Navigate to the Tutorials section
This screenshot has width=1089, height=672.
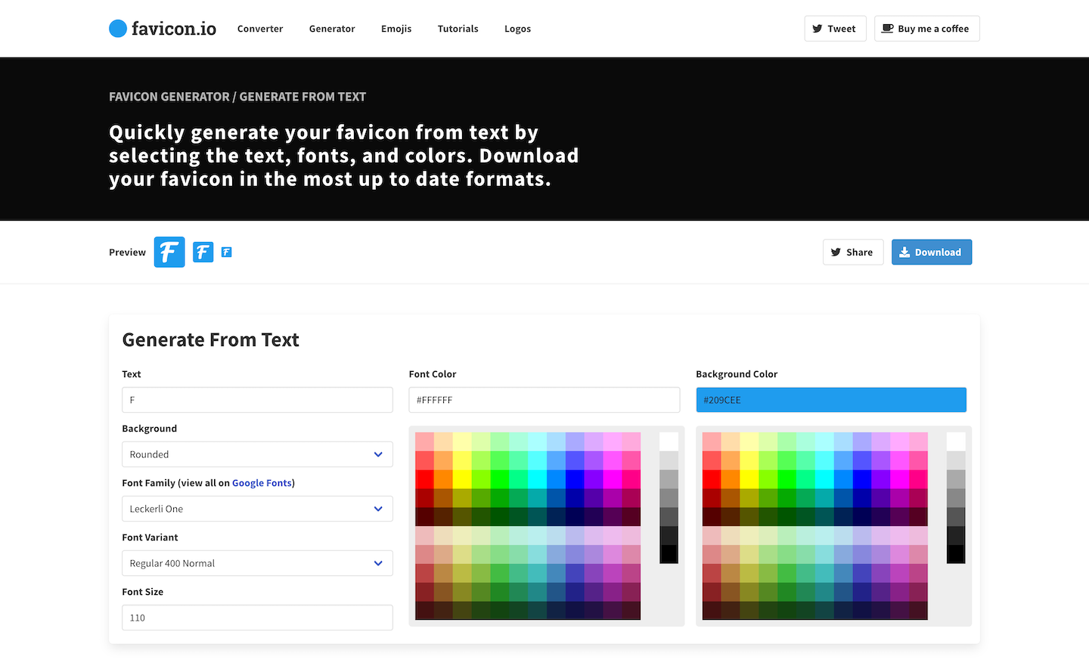coord(458,29)
